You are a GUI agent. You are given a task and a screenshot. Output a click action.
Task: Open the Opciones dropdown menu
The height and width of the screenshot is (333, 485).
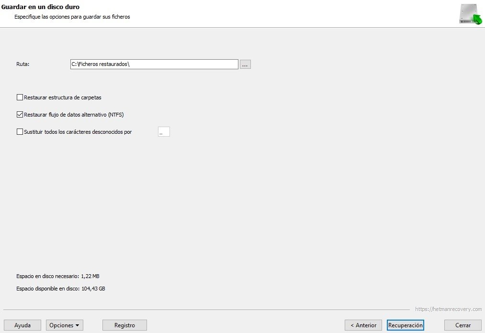pos(64,325)
